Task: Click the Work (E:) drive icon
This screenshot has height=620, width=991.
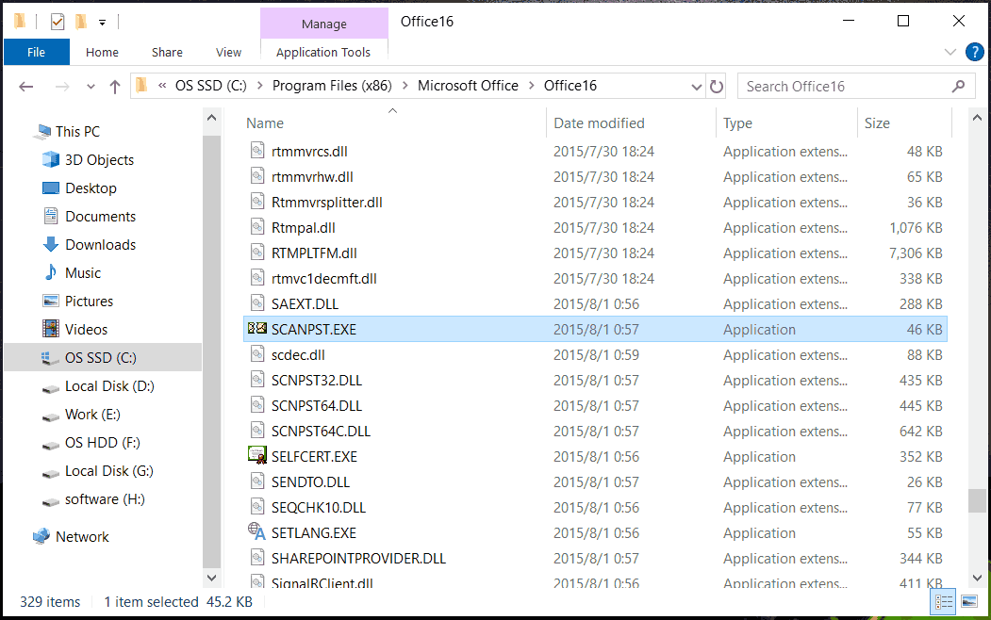Action: [51, 416]
